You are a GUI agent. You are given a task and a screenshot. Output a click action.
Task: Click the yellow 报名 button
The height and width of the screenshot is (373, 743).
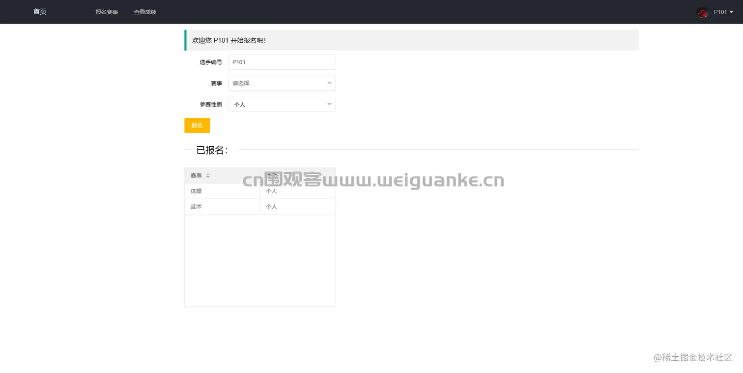coord(197,125)
